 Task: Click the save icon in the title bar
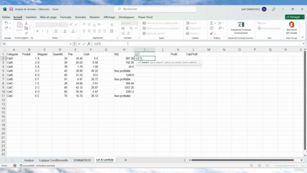pyautogui.click(x=11, y=9)
